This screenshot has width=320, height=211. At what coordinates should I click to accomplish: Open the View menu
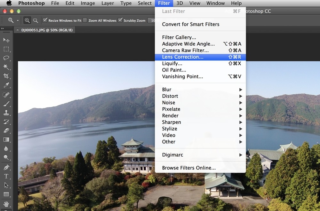195,3
